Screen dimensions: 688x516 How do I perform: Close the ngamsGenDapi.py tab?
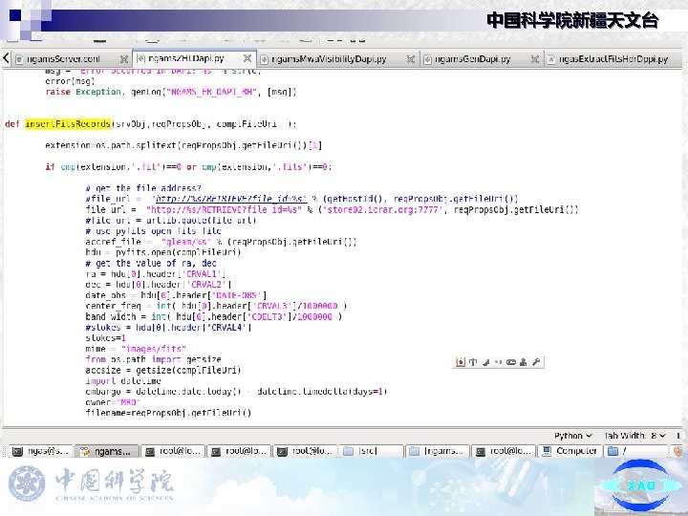tap(535, 59)
